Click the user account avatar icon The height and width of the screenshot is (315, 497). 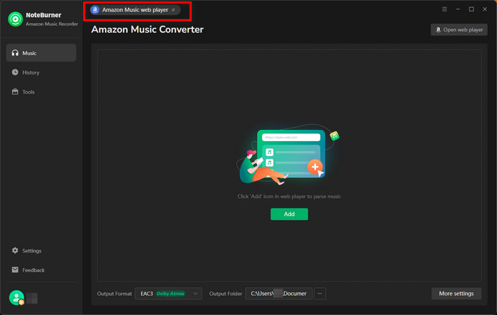pyautogui.click(x=16, y=298)
